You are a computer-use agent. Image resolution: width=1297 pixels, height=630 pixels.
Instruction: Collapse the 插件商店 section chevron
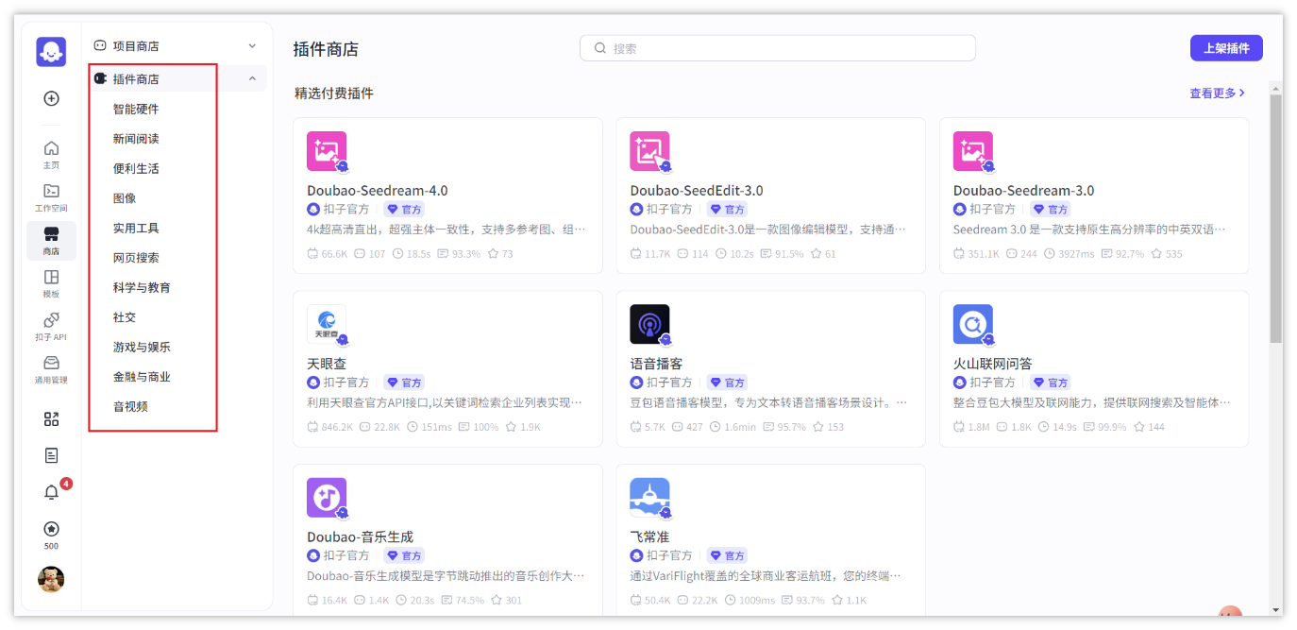tap(252, 78)
